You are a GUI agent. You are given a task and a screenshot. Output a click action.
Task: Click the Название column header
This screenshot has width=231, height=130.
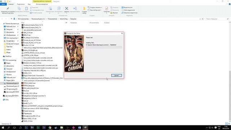(x=73, y=23)
